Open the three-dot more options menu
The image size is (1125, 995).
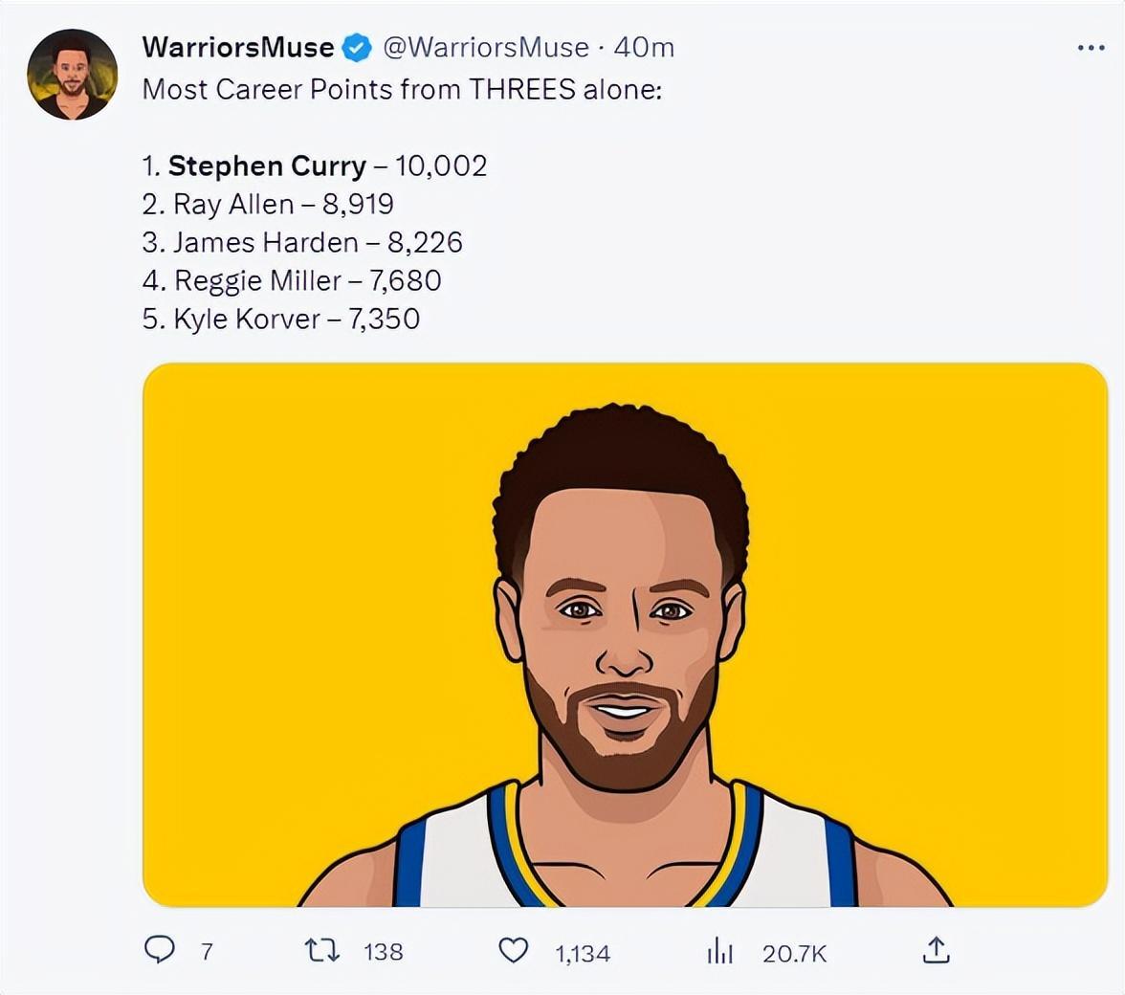[1091, 48]
